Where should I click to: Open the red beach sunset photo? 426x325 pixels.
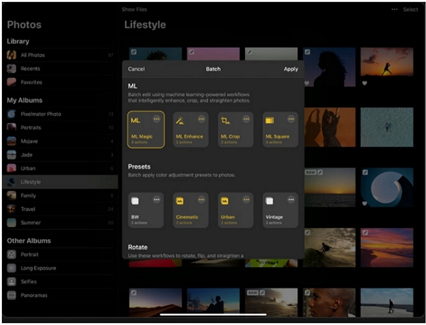[387, 248]
